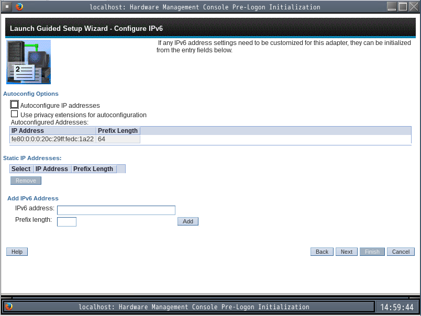Toggle Use privacy extensions for autoconfiguration

(15, 114)
